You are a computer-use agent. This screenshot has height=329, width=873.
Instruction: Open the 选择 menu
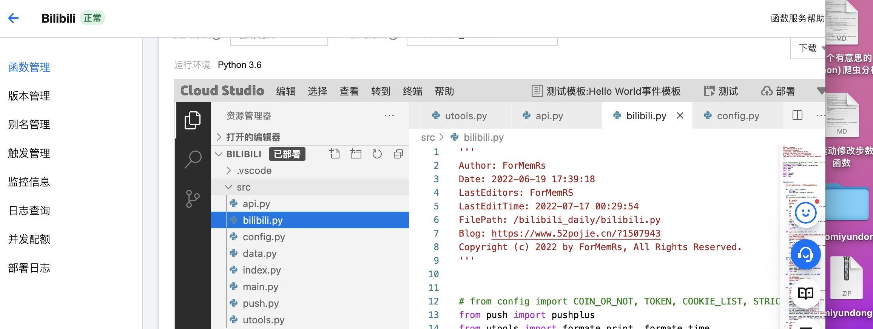(317, 91)
